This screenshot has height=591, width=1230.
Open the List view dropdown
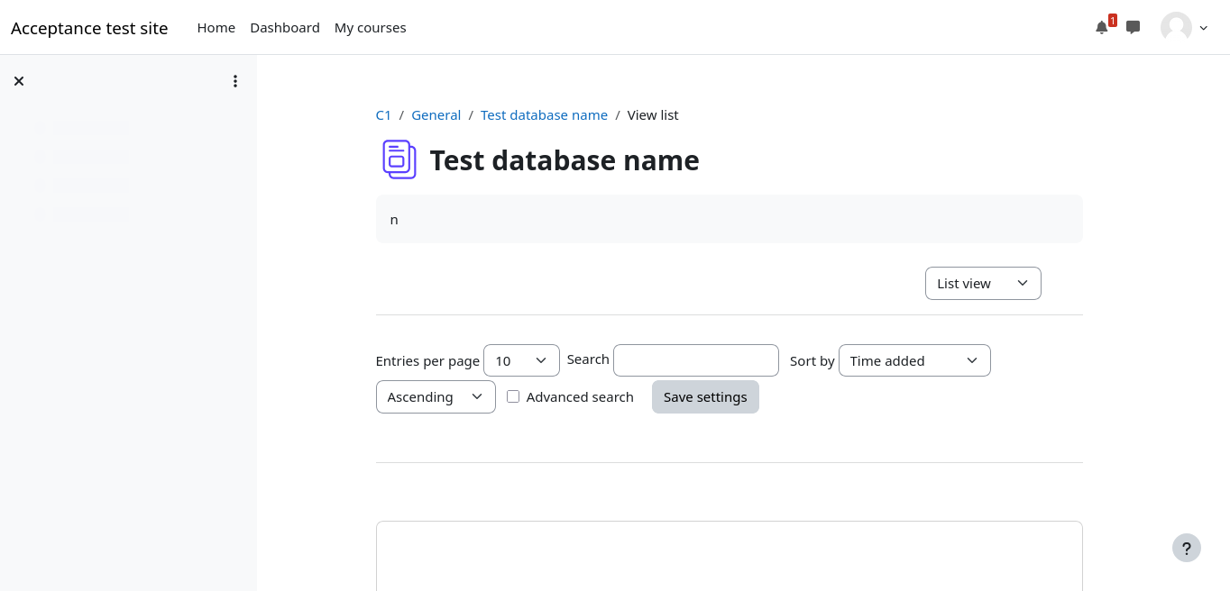coord(982,283)
